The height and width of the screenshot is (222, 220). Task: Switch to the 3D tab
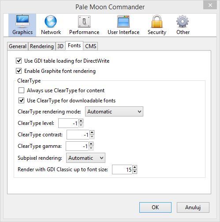click(x=60, y=46)
